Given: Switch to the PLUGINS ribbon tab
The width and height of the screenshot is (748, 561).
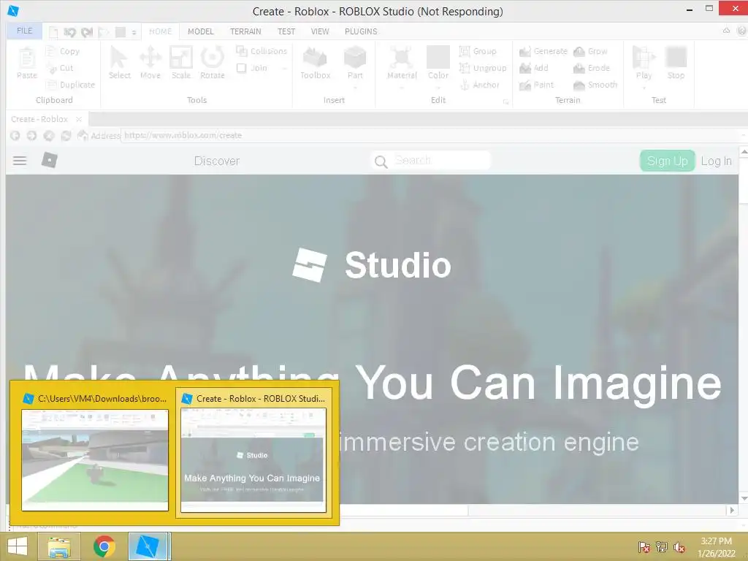Looking at the screenshot, I should click(x=361, y=31).
